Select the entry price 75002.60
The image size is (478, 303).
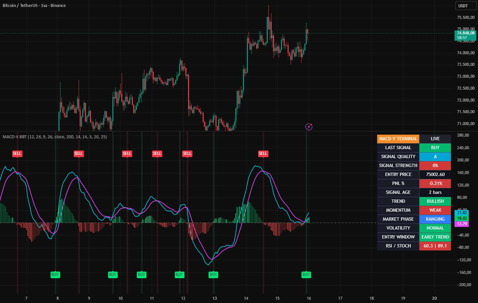coord(435,175)
